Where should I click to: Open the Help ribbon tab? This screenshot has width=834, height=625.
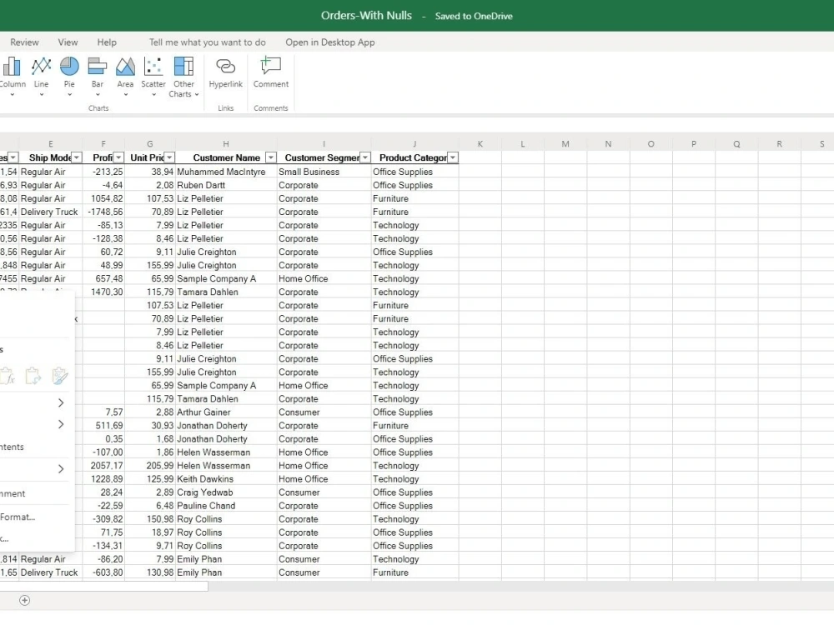click(x=107, y=42)
